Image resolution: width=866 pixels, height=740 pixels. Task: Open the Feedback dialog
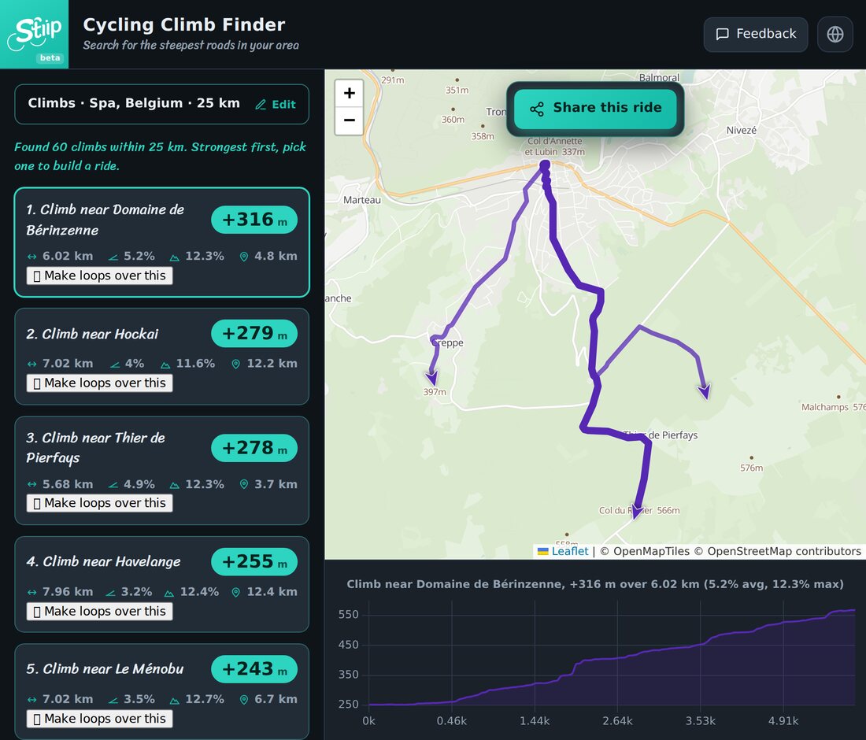click(x=756, y=34)
